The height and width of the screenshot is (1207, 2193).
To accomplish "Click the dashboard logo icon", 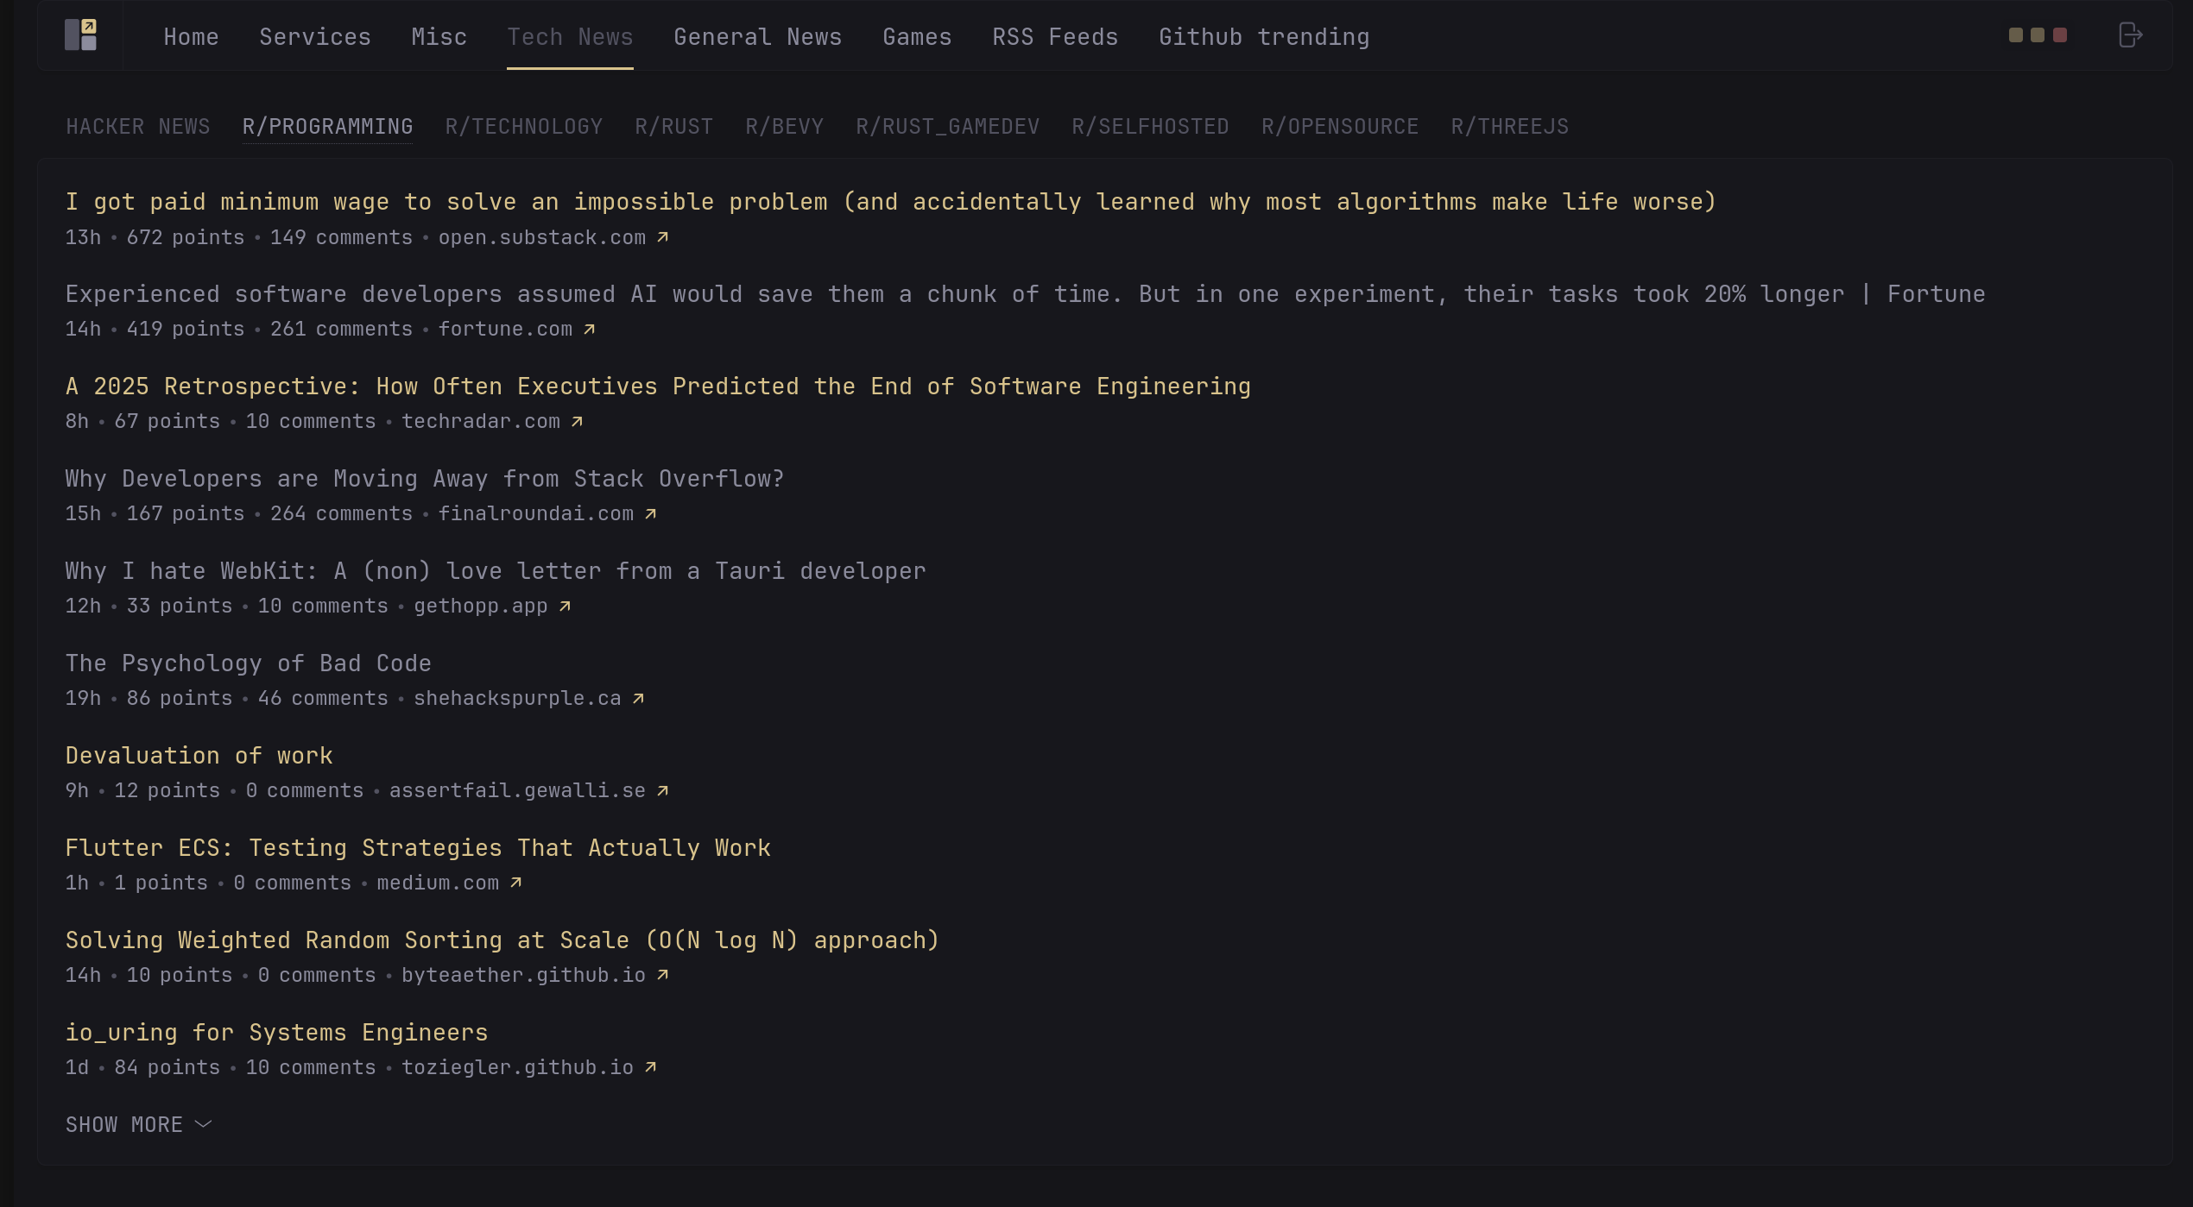I will click(x=80, y=35).
